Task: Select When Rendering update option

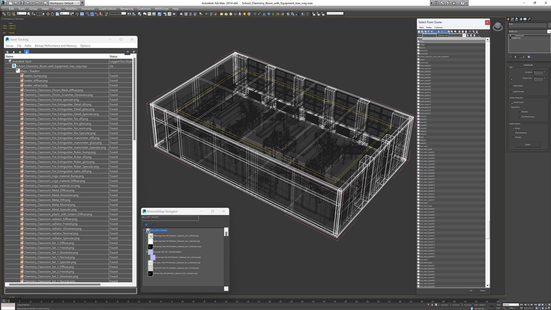Action: click(513, 133)
